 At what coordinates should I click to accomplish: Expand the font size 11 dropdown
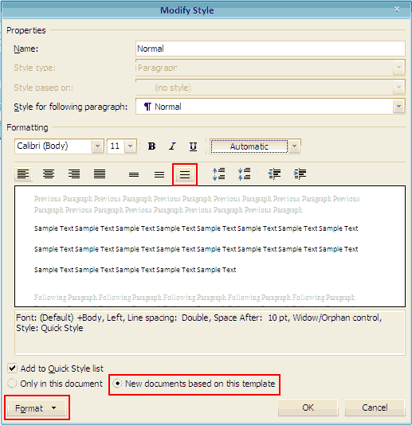coord(130,146)
